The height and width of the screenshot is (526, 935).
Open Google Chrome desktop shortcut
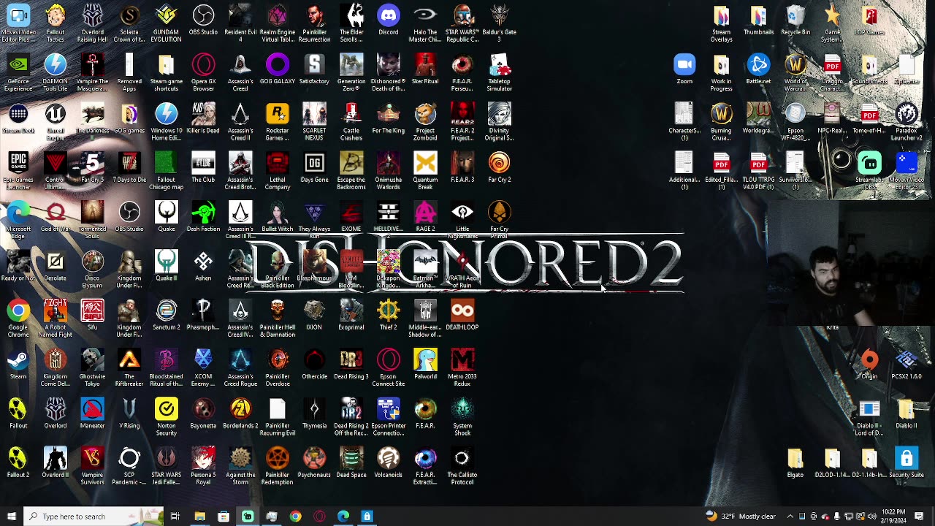point(18,318)
